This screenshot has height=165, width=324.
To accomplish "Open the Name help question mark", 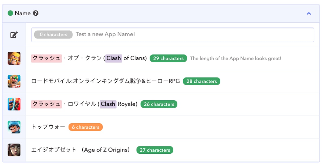I will click(x=36, y=13).
